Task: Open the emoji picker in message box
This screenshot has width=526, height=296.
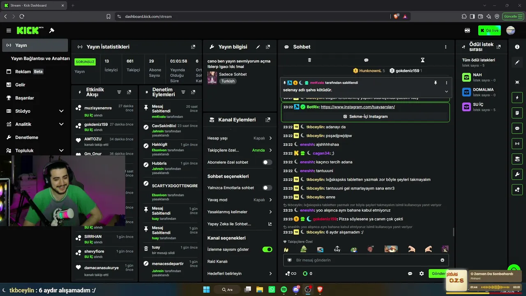Action: tap(443, 260)
